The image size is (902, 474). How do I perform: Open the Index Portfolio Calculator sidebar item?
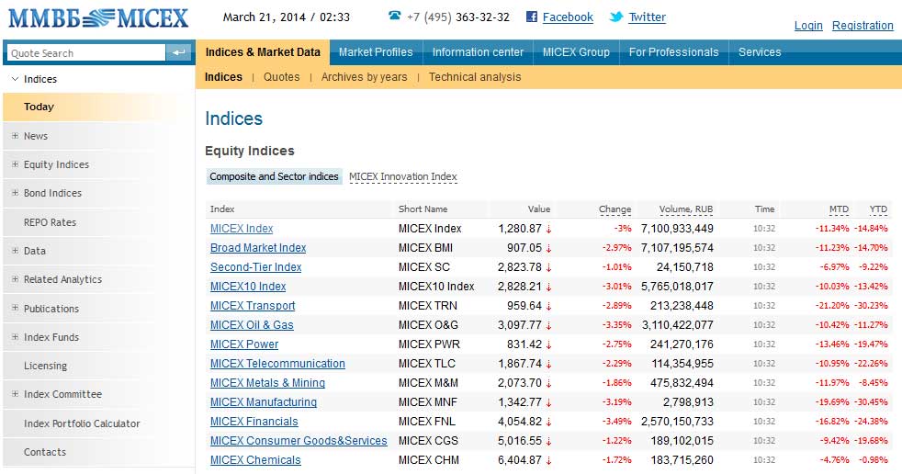pos(82,423)
